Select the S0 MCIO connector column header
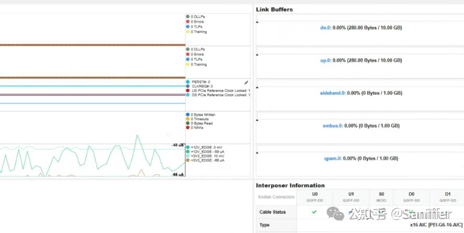This screenshot has height=233, width=464. click(382, 197)
